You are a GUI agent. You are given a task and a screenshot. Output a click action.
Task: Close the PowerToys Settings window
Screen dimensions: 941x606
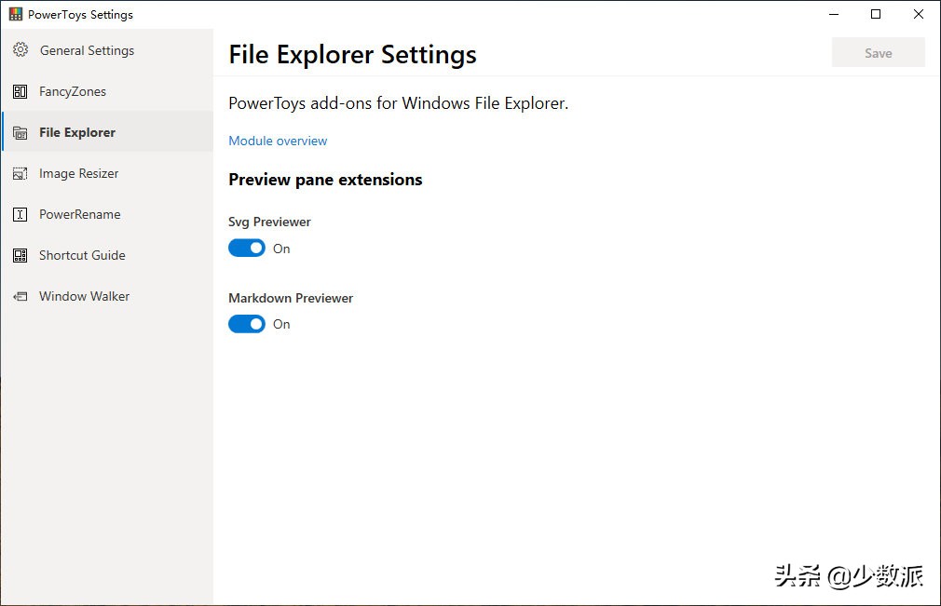click(919, 14)
